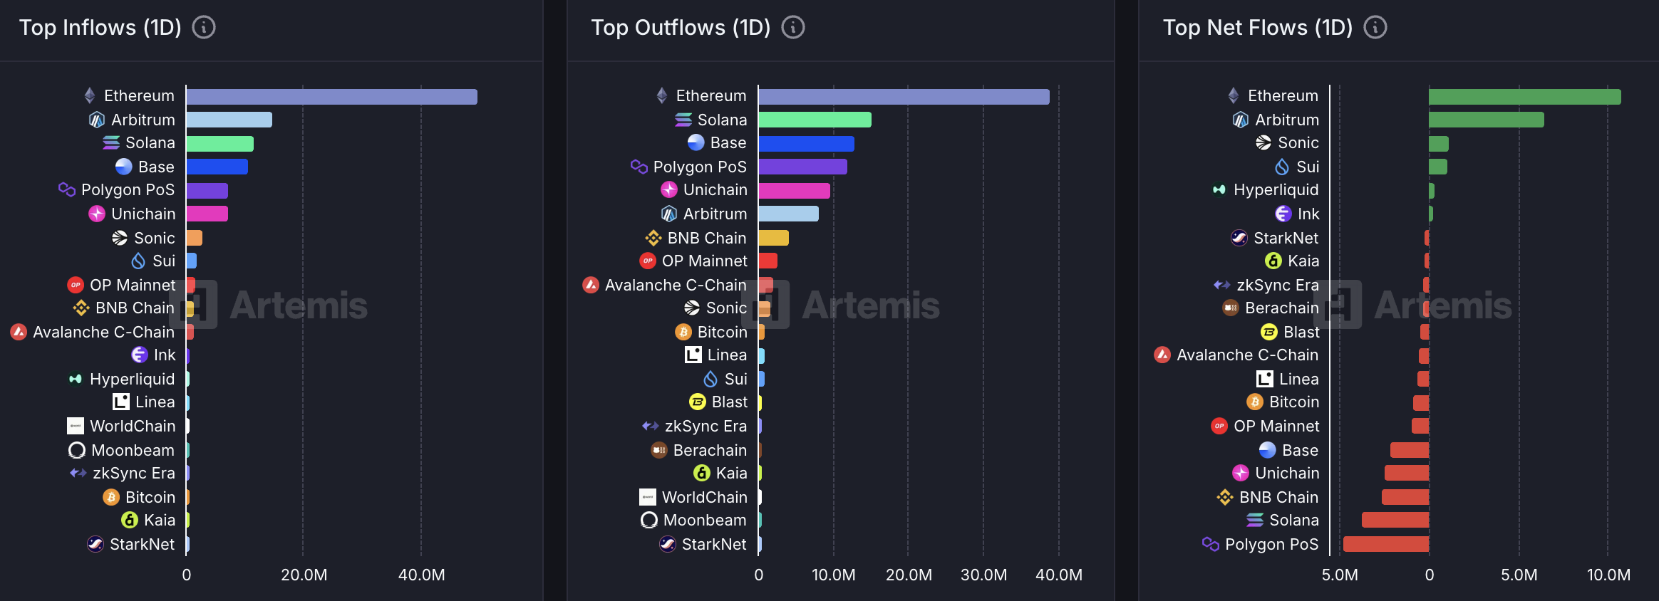
Task: Click the Polygon PoS purple bar in Top Outflows
Action: click(x=803, y=167)
